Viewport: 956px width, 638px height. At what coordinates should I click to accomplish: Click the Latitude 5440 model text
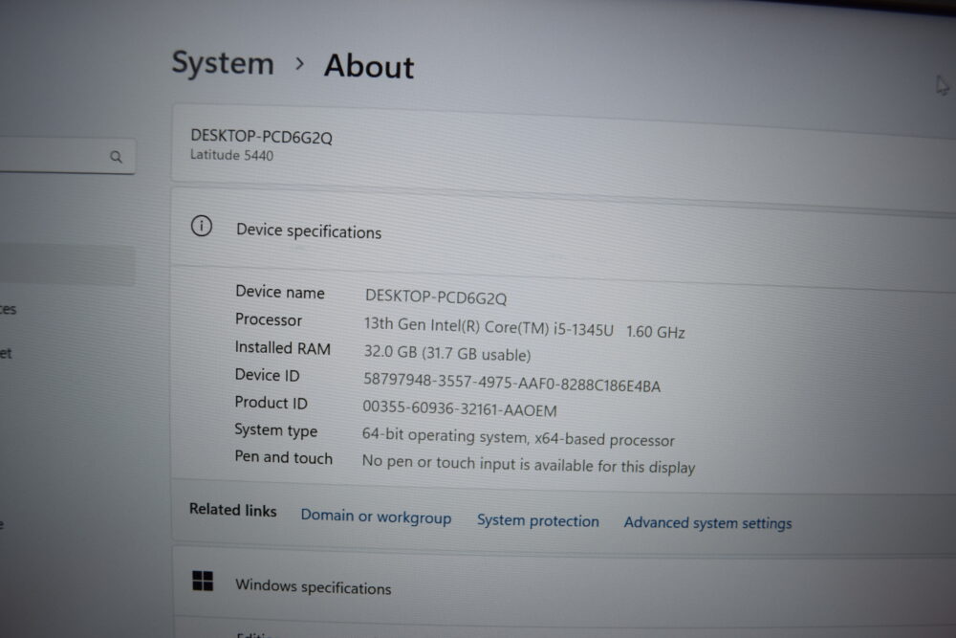tap(231, 155)
